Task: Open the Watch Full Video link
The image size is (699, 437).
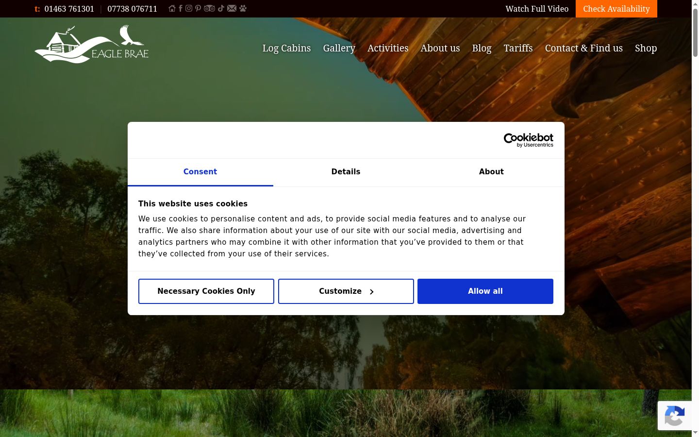Action: 537,9
